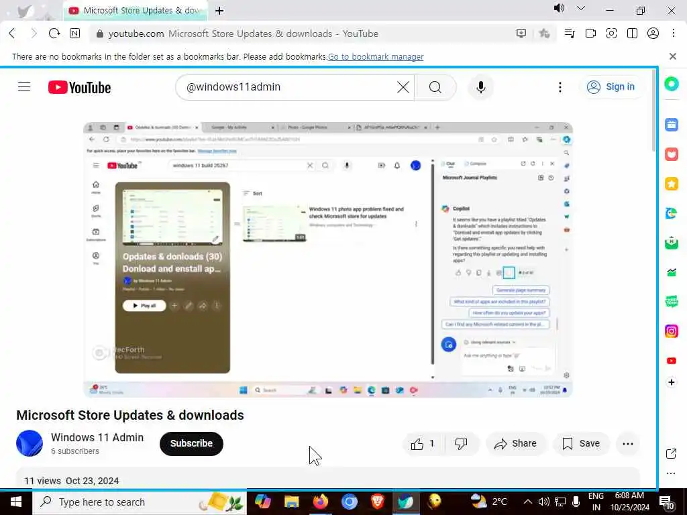Image resolution: width=687 pixels, height=515 pixels.
Task: Open Go to bookmark manager link
Action: pyautogui.click(x=376, y=56)
